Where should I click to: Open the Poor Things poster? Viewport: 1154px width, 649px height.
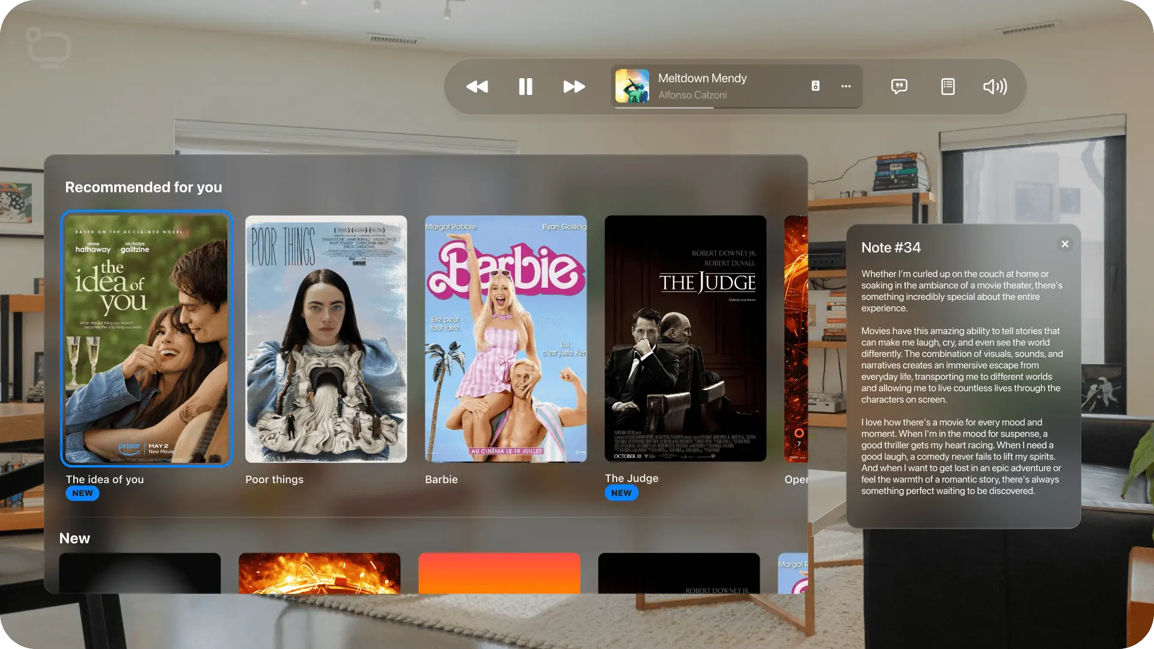(326, 338)
